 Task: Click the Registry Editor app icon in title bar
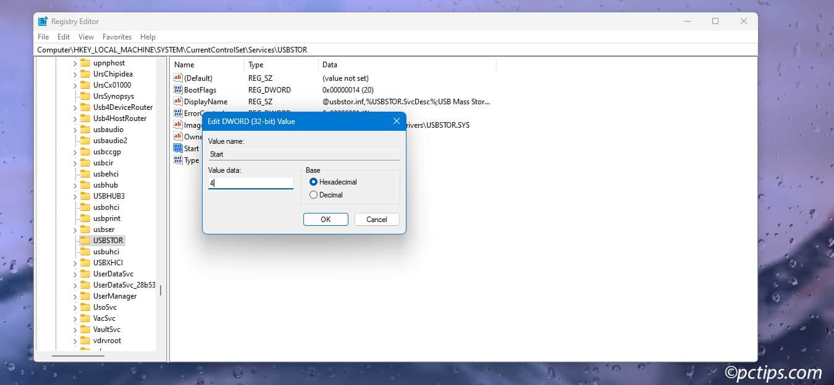pos(43,21)
